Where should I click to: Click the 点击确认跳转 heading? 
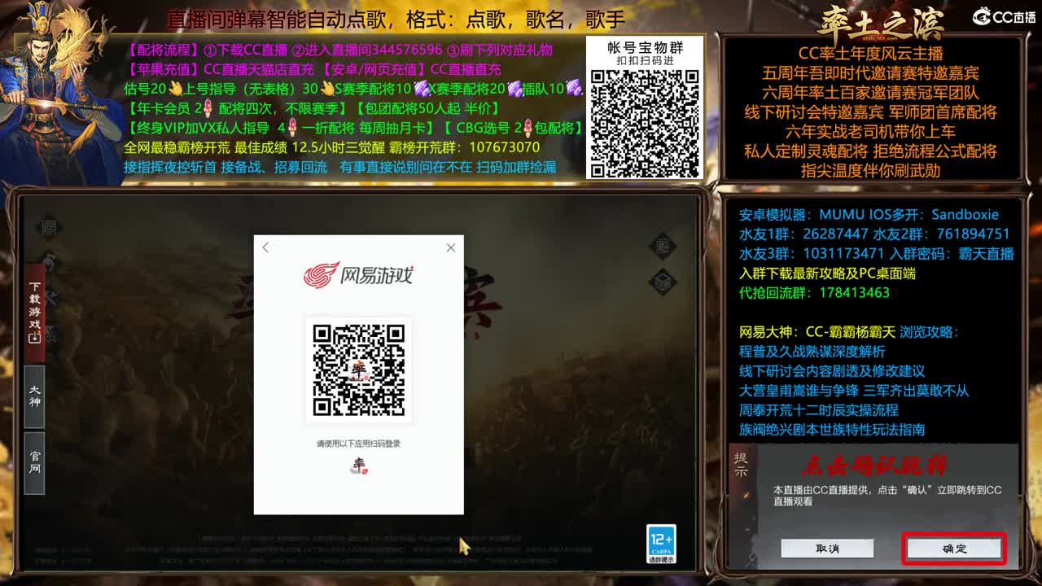874,466
